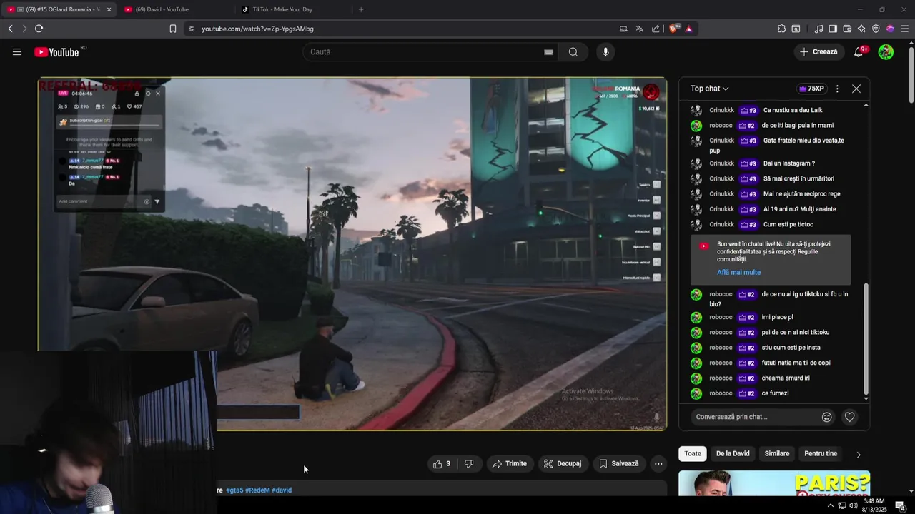The image size is (915, 514).
Task: Click the address bar URL
Action: [257, 29]
